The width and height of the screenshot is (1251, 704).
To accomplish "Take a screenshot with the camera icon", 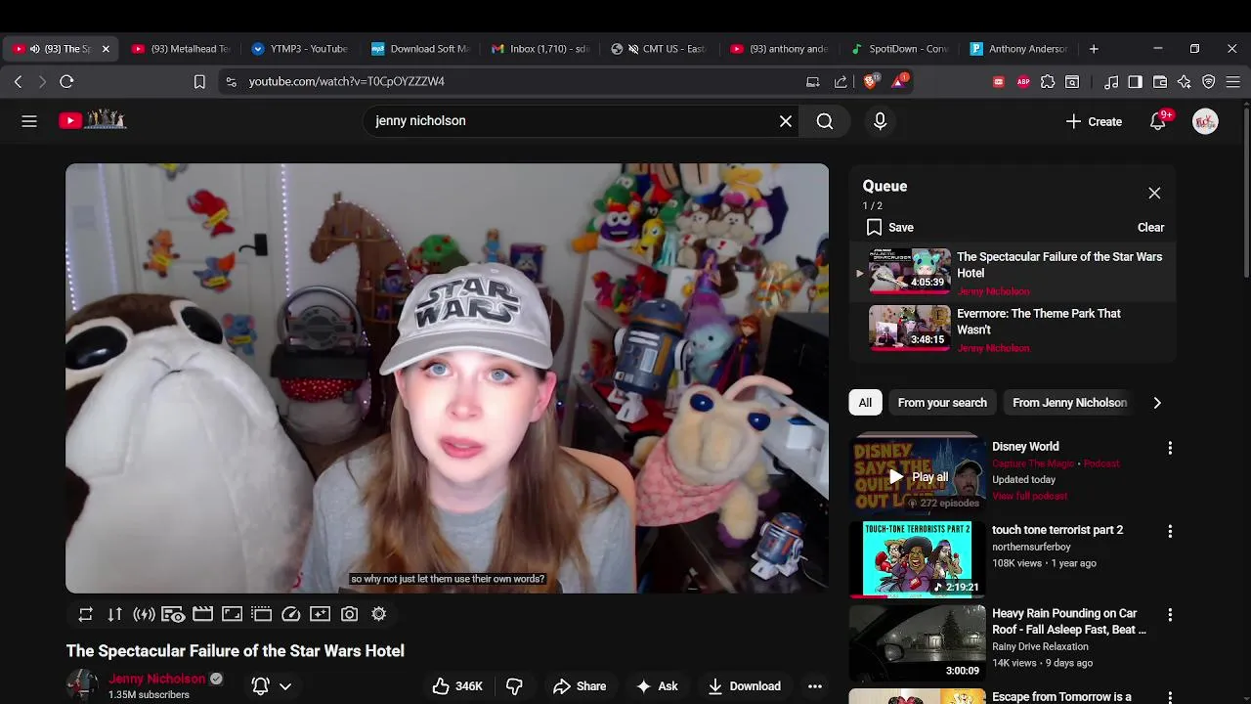I will click(x=349, y=614).
